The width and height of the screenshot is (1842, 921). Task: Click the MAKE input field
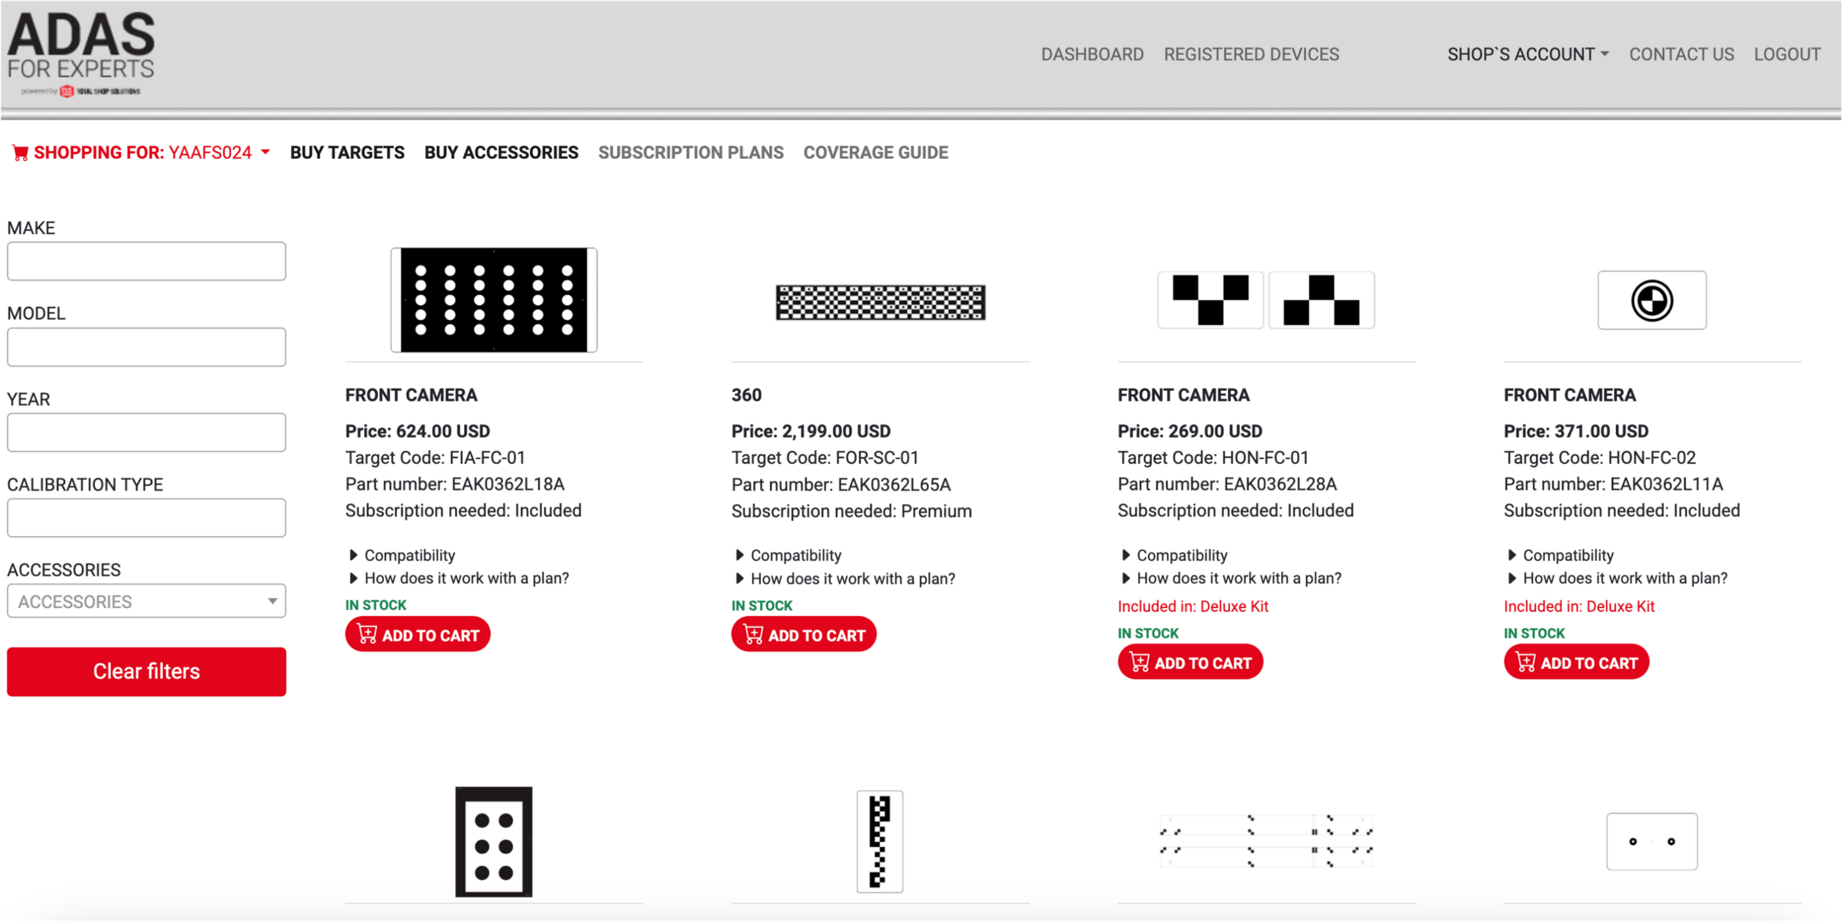pyautogui.click(x=147, y=261)
